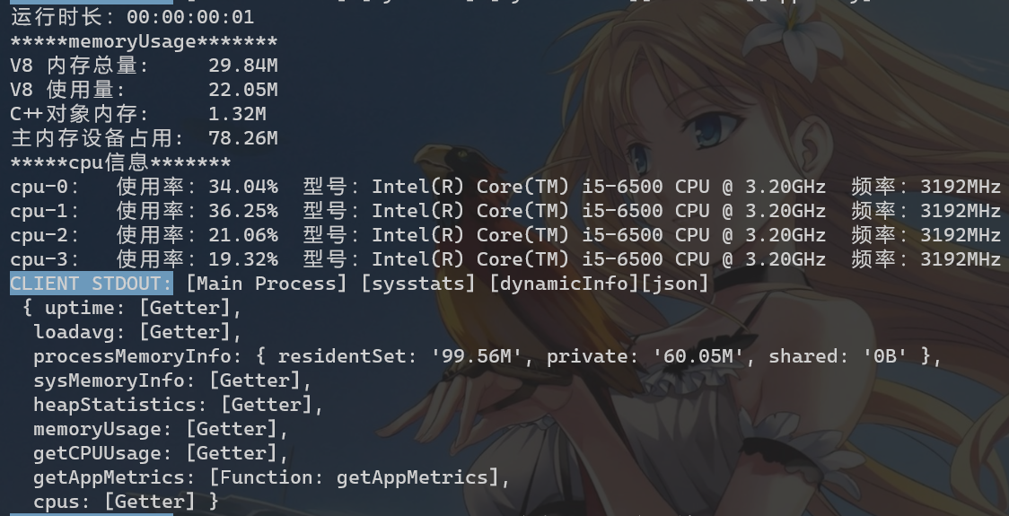Click the cpu信息 section header line
The width and height of the screenshot is (1009, 516).
click(120, 162)
